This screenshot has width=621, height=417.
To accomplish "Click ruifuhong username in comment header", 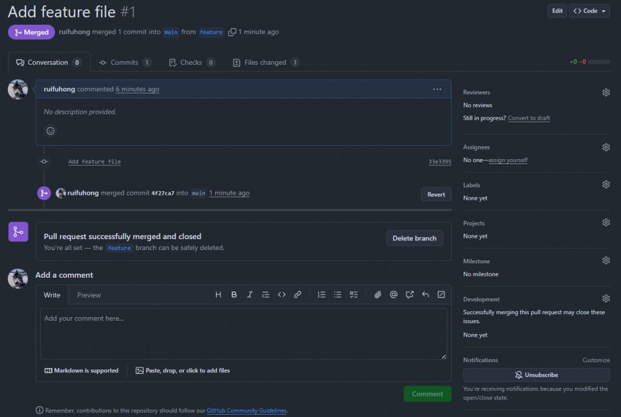I will [x=59, y=90].
